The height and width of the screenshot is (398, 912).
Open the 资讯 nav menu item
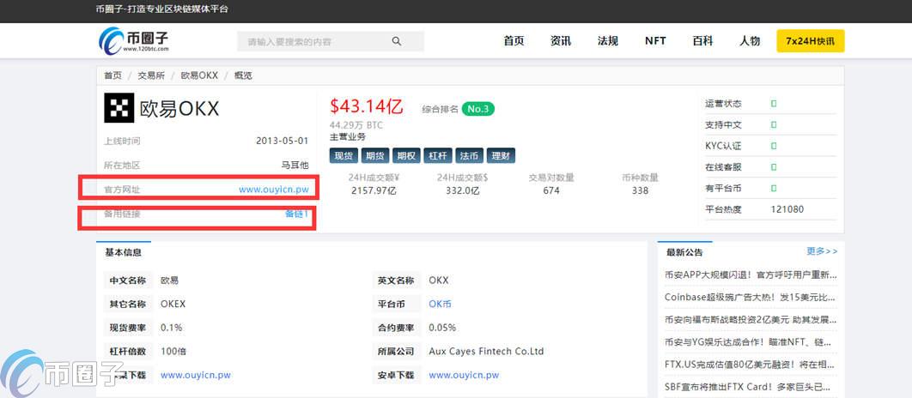tap(561, 41)
